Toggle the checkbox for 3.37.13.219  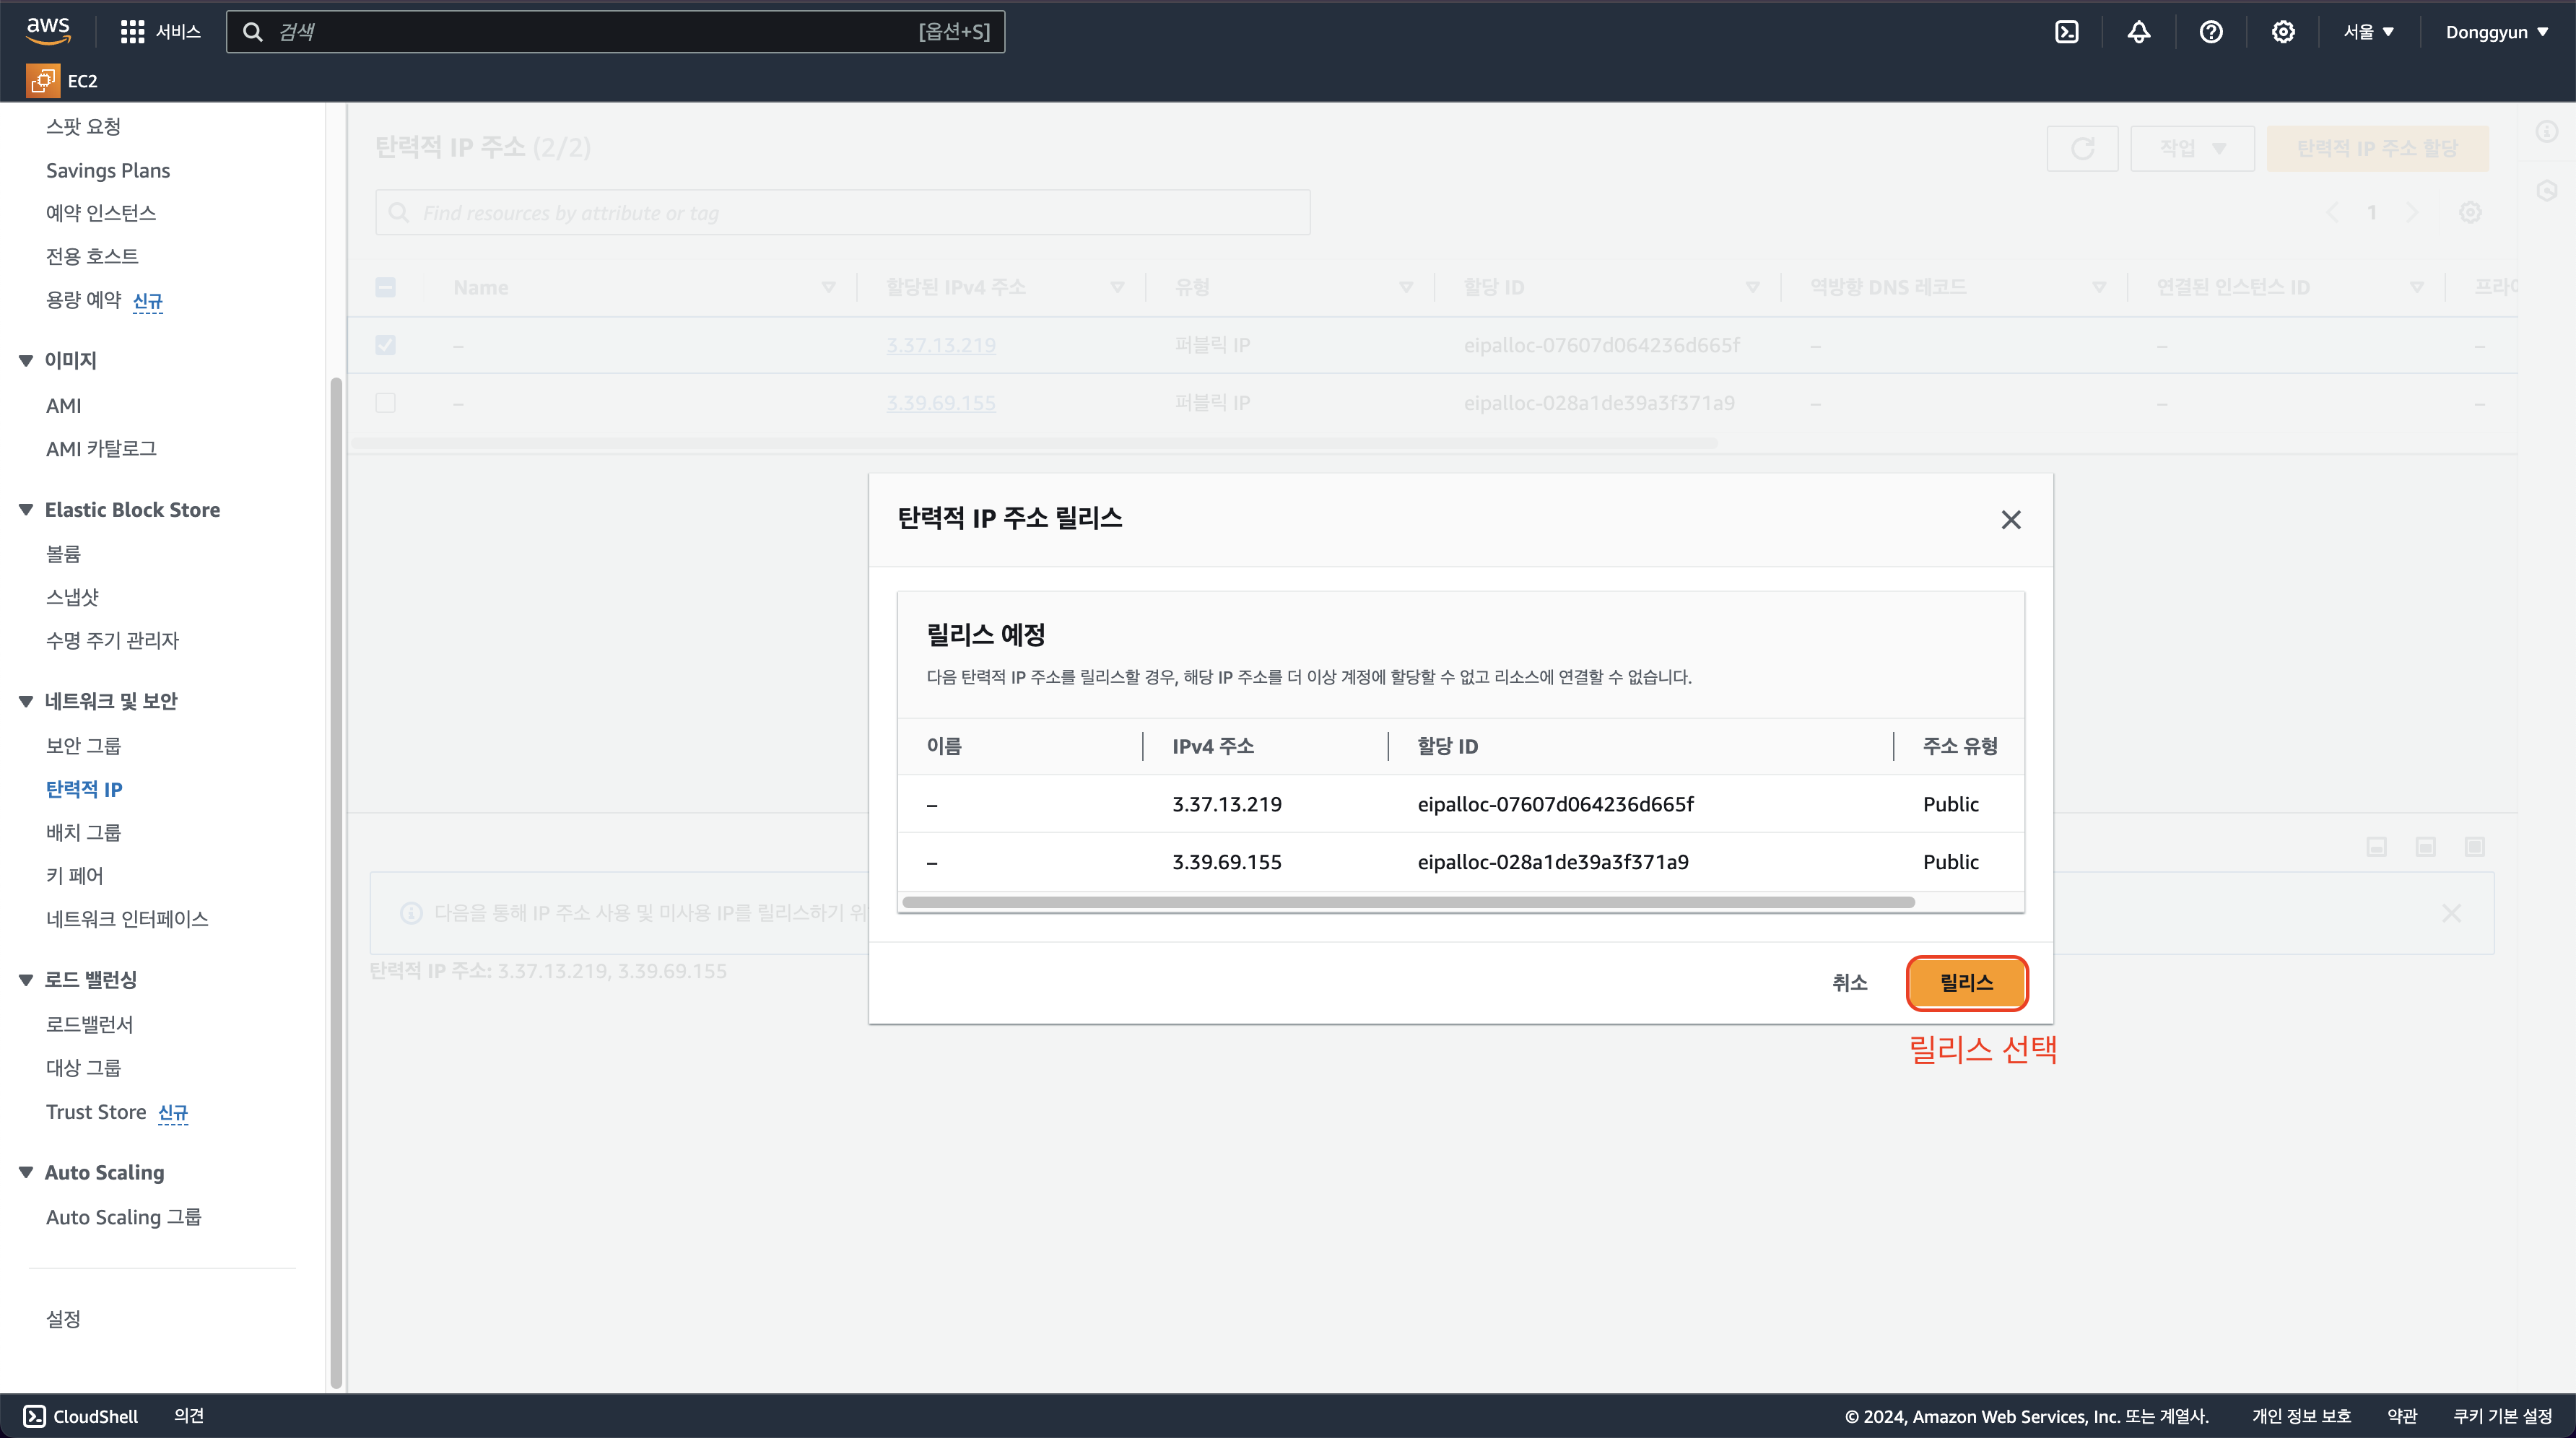385,345
